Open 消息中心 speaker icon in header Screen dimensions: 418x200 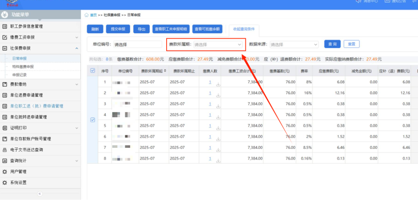358,1
